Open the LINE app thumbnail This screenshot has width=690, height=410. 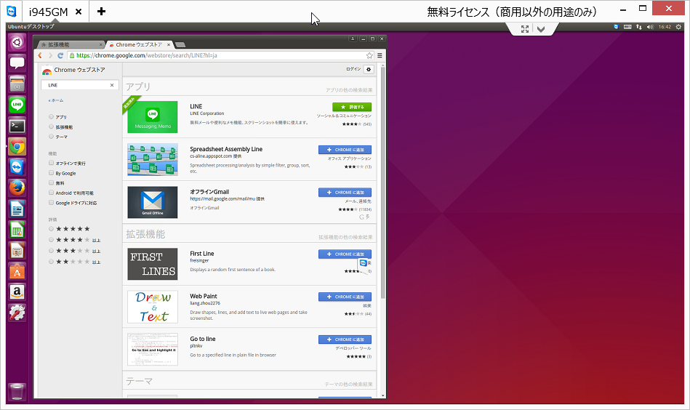click(152, 117)
